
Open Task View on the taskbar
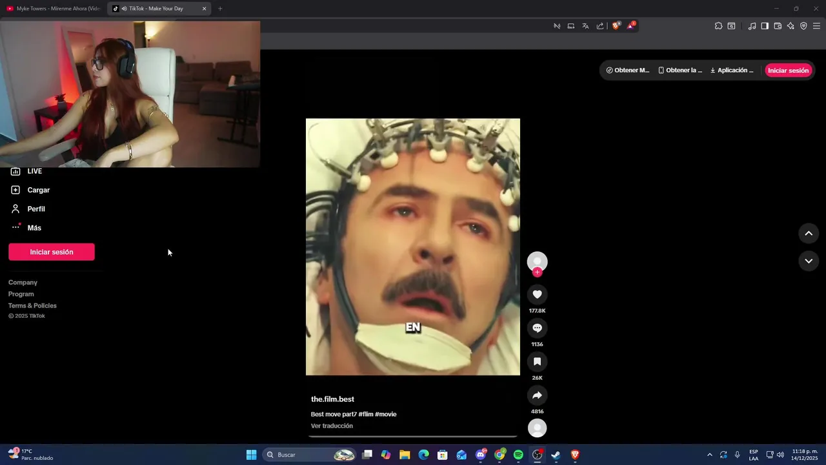coord(367,455)
